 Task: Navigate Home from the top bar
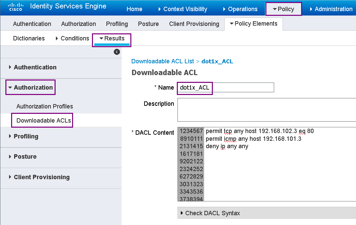(134, 9)
